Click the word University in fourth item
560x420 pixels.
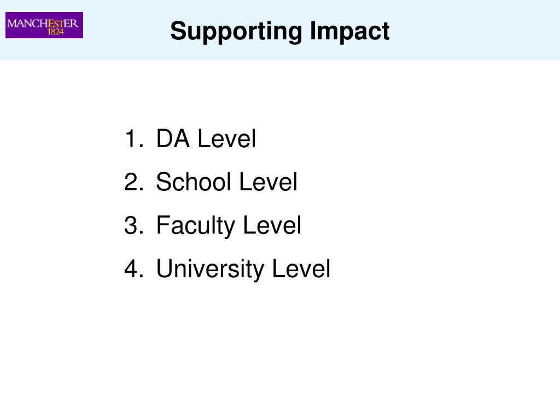[210, 269]
